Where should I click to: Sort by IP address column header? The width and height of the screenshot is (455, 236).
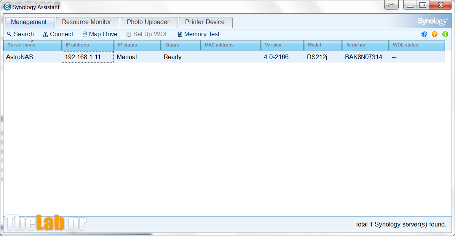[x=88, y=45]
